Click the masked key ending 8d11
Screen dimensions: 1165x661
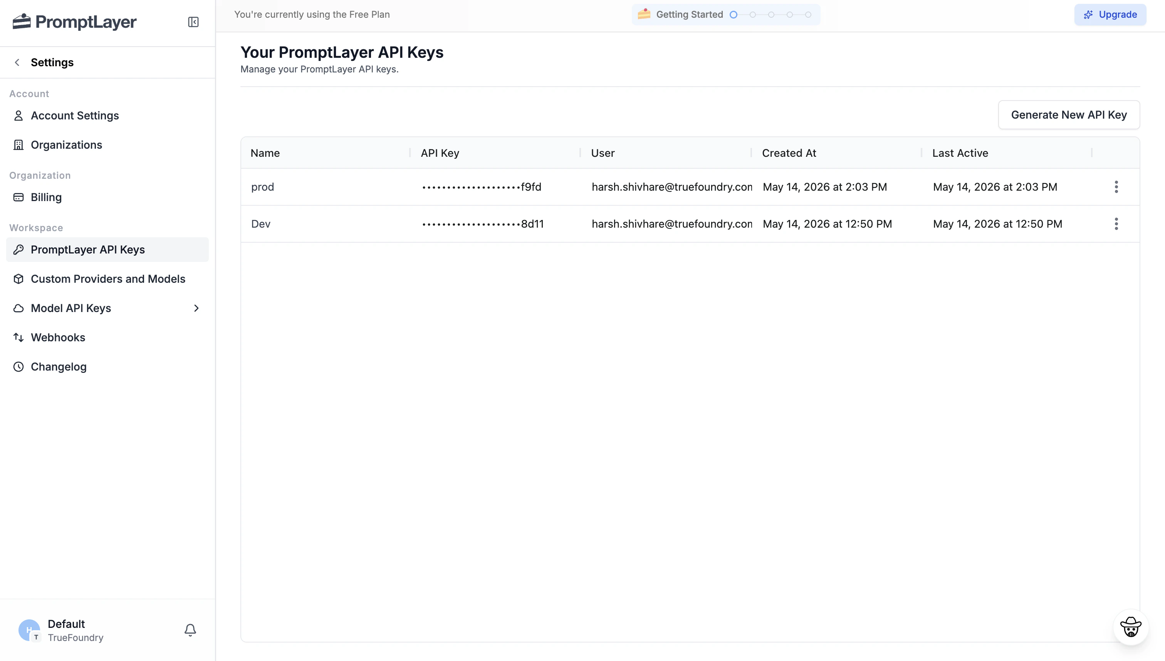pos(483,224)
